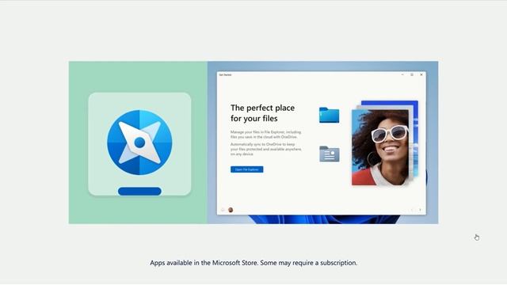
Task: Click the next arrow at window bottom right
Action: (420, 210)
